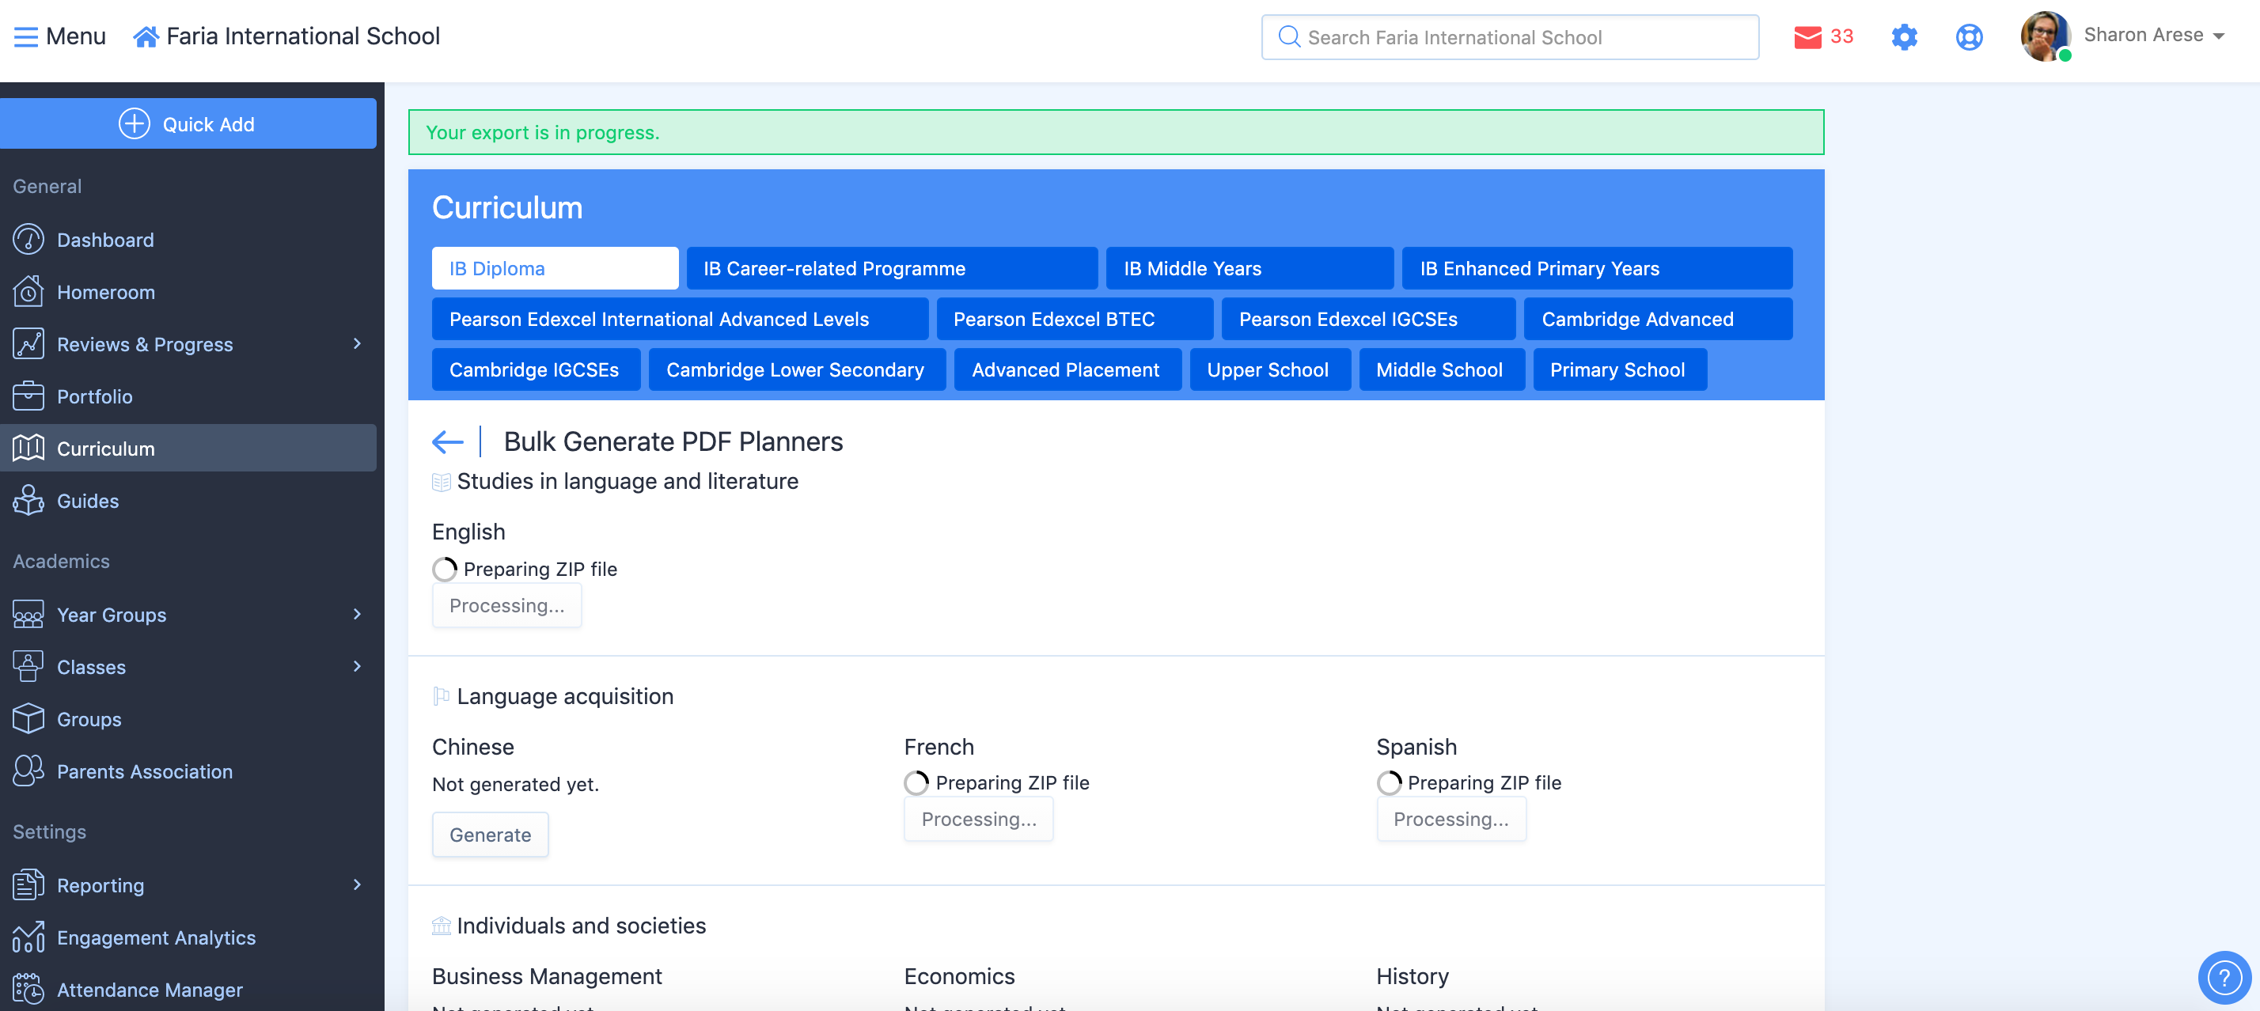Click the Reporting document icon
Screen dimensions: 2260x1011
click(x=28, y=884)
